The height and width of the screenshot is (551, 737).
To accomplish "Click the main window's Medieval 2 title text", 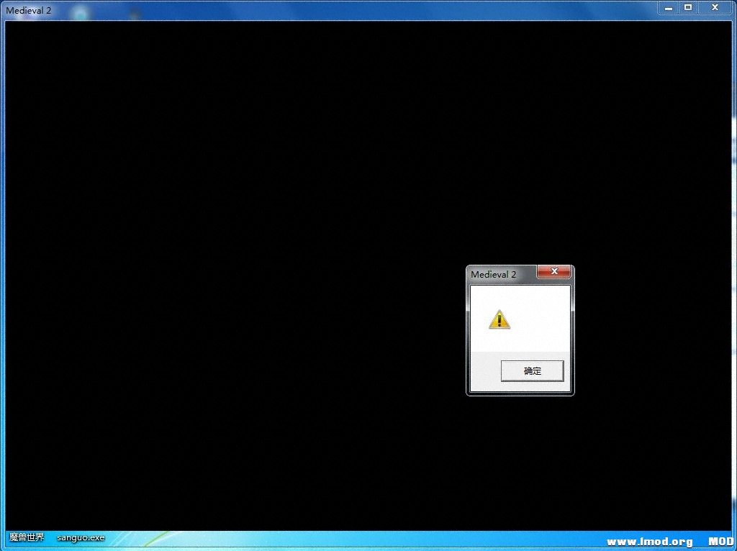I will 29,11.
